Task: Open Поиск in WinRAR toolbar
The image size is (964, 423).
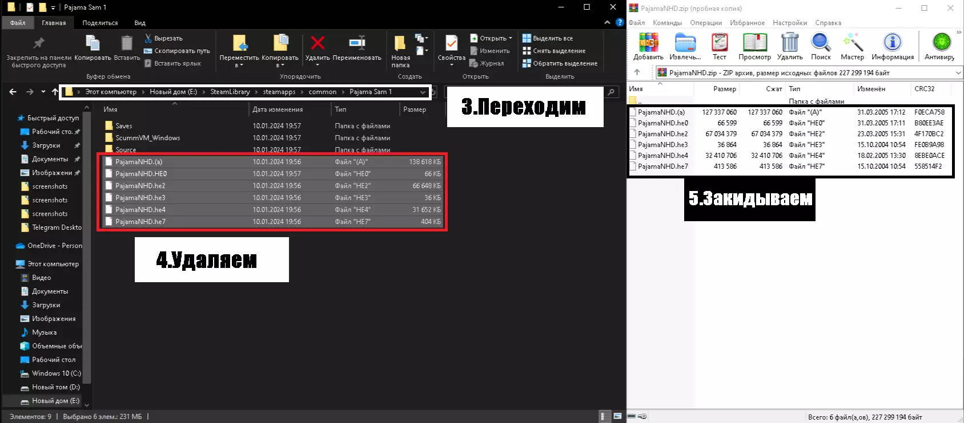Action: 821,47
